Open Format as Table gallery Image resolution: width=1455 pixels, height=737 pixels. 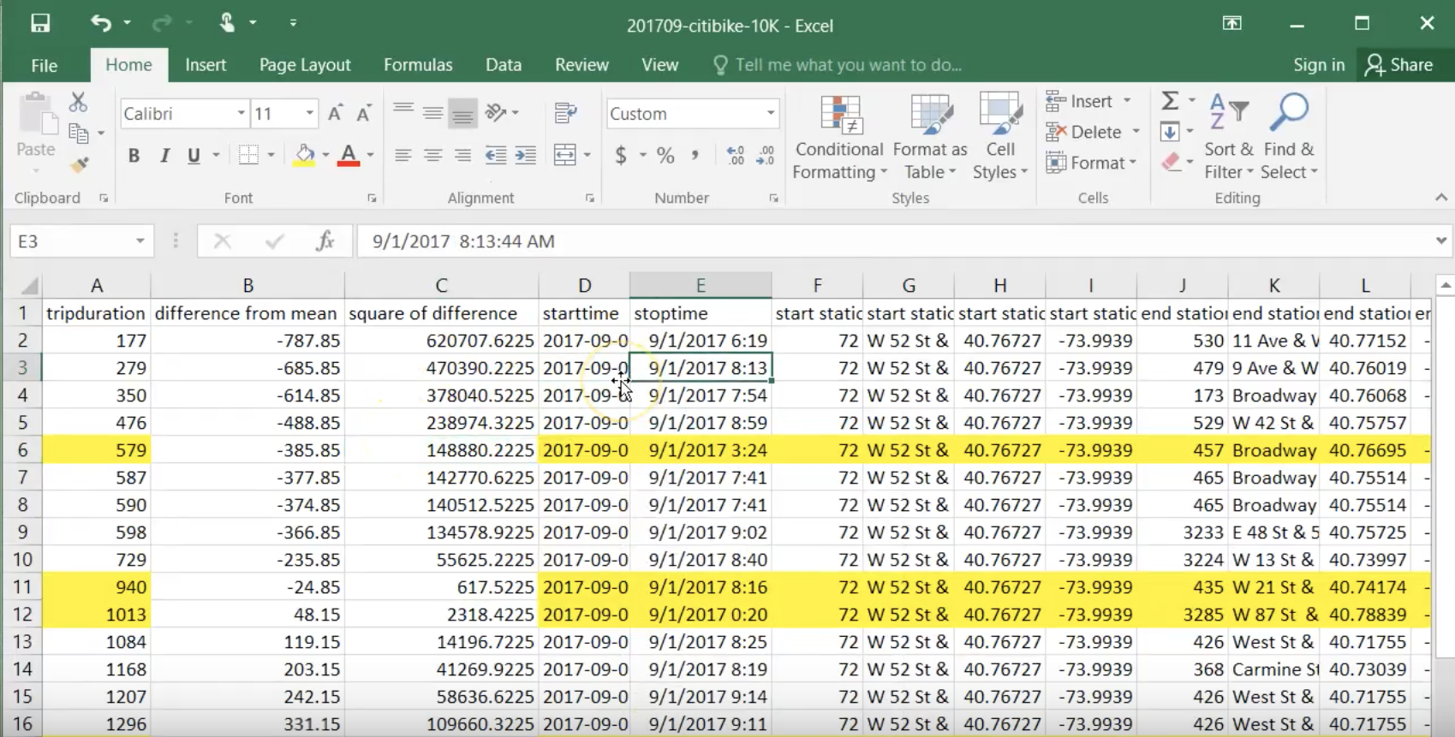tap(930, 137)
